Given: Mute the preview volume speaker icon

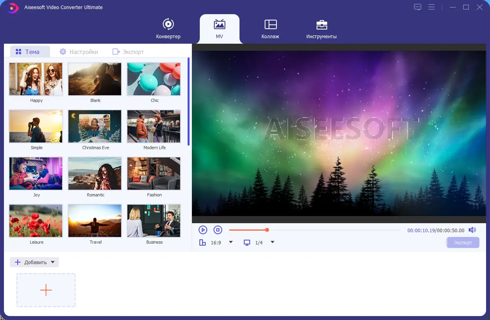Looking at the screenshot, I should coord(472,230).
